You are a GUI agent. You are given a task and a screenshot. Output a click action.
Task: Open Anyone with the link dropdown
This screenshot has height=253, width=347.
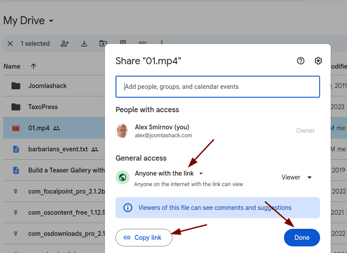coord(169,173)
